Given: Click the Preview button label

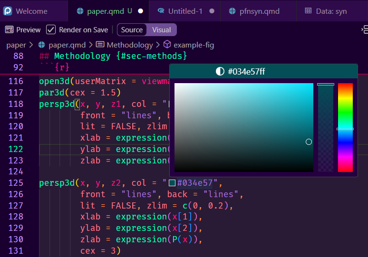Looking at the screenshot, I should [x=29, y=30].
